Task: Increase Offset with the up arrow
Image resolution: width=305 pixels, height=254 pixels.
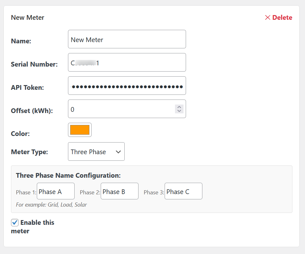Action: [179, 107]
